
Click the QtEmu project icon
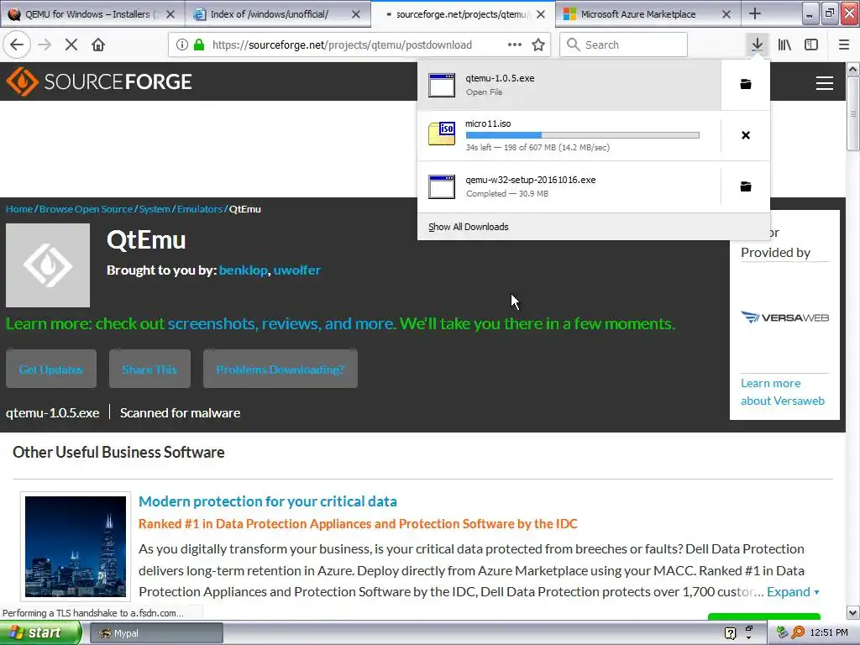(48, 265)
